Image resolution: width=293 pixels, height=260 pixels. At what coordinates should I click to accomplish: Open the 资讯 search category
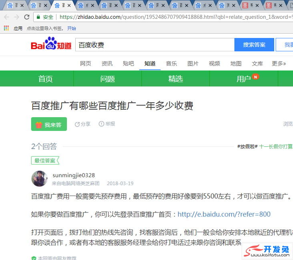coord(107,64)
